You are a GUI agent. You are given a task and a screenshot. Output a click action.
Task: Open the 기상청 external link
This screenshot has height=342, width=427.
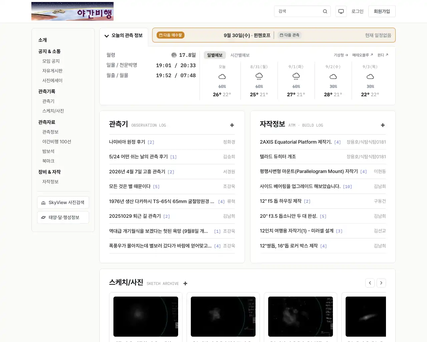pyautogui.click(x=341, y=55)
